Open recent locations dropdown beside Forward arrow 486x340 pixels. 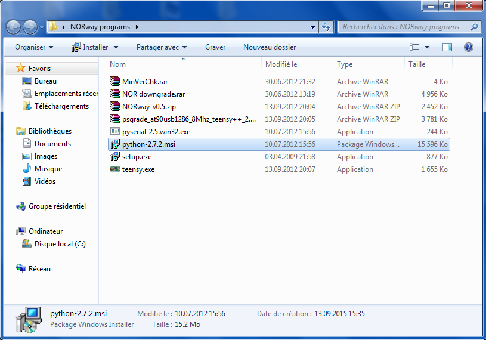point(42,27)
